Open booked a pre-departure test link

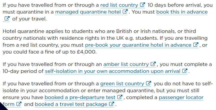click(x=80, y=98)
